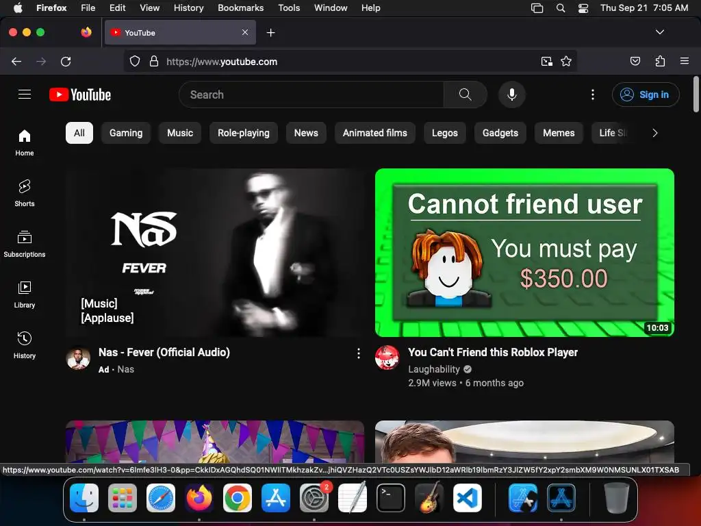The height and width of the screenshot is (526, 701).
Task: Select the Animated films filter chip
Action: pos(375,133)
